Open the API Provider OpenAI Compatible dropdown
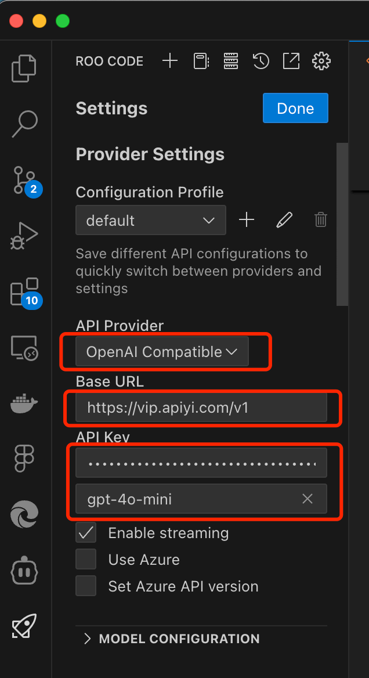 coord(162,352)
